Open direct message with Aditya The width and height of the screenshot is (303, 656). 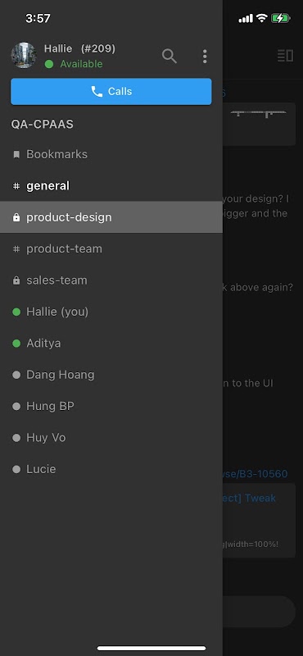point(111,343)
